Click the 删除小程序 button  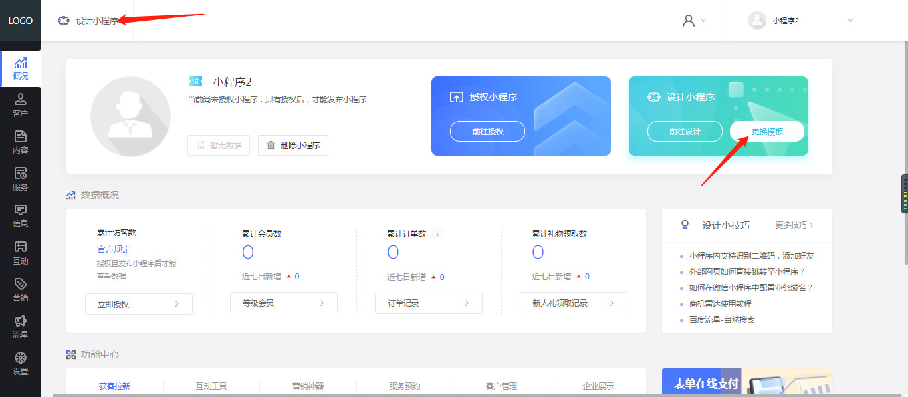click(293, 145)
